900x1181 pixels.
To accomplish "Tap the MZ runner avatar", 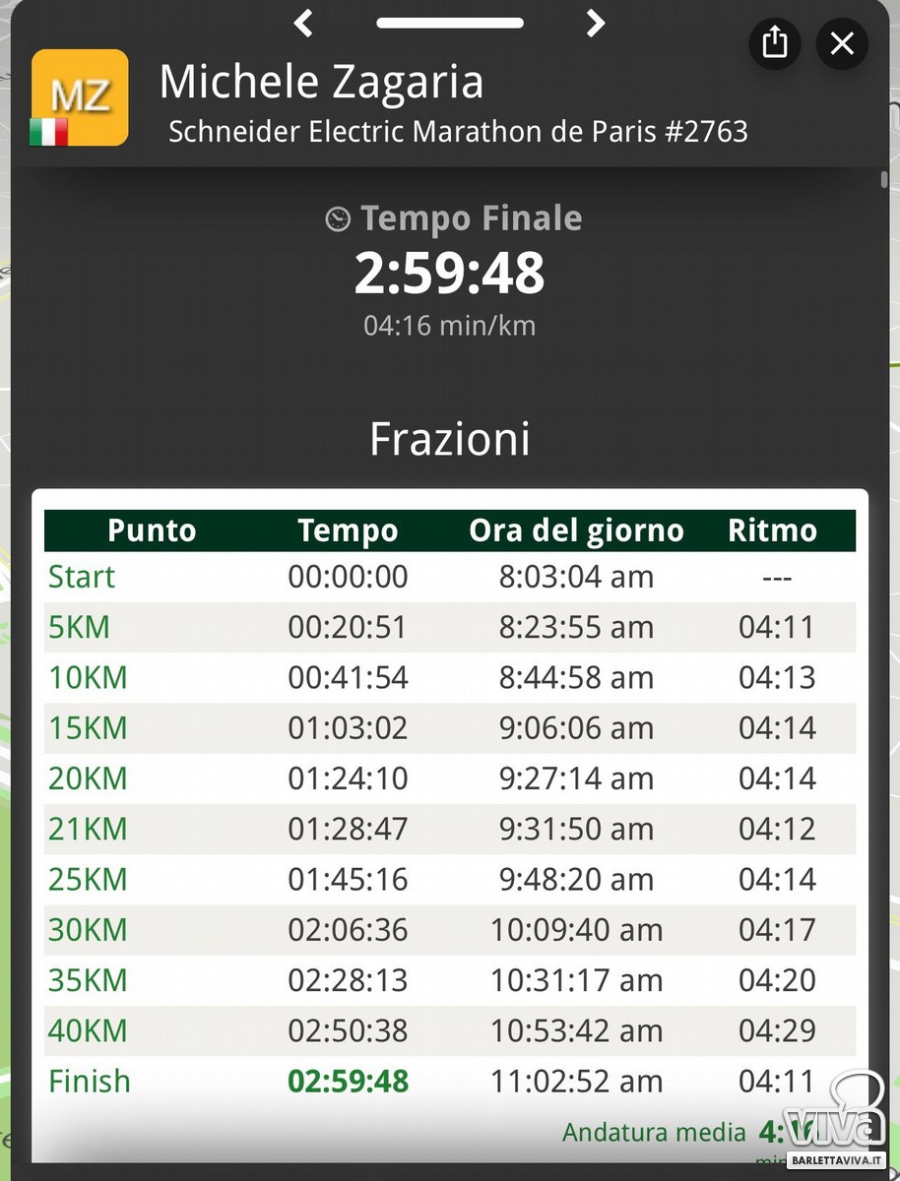I will coord(80,96).
